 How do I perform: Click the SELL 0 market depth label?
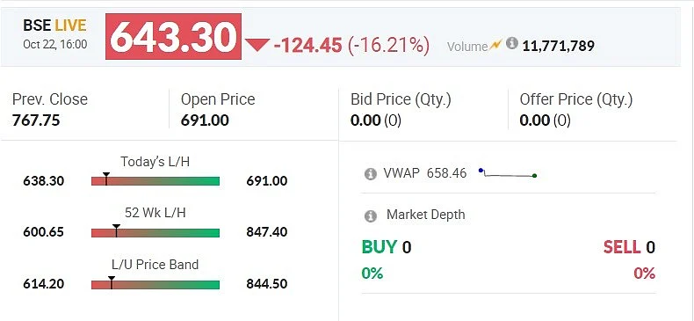coord(629,247)
